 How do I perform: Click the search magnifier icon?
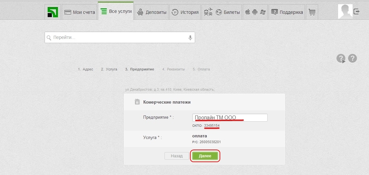pyautogui.click(x=49, y=38)
